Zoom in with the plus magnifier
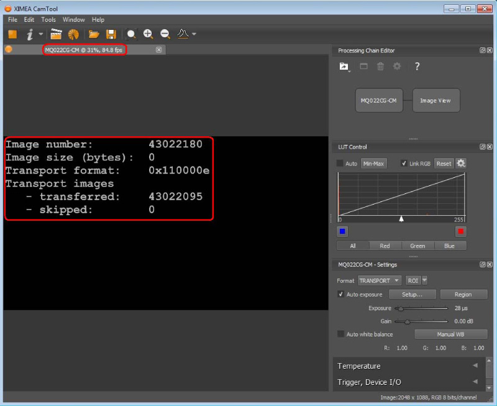 (148, 34)
